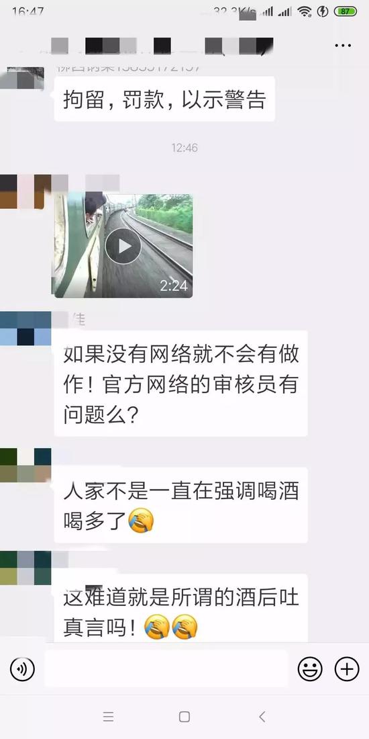The image size is (369, 739).
Task: Tap Android home square button
Action: pos(184,717)
